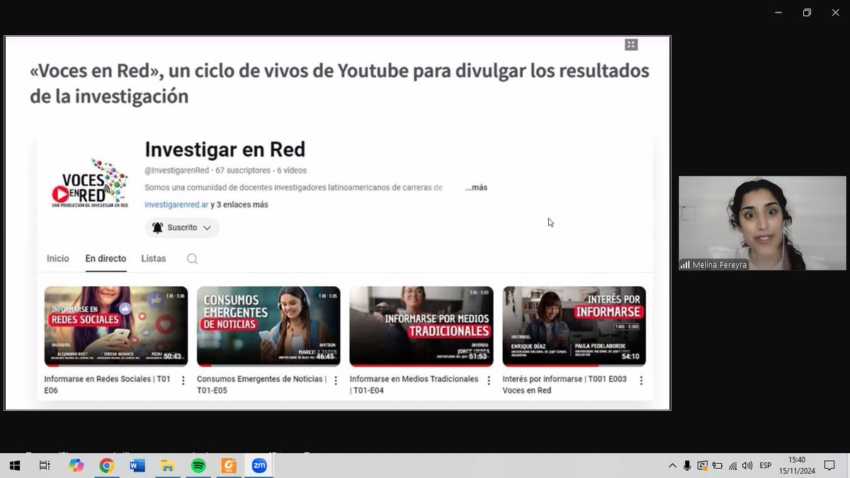
Task: Open the orange PDF app in taskbar
Action: (x=229, y=465)
